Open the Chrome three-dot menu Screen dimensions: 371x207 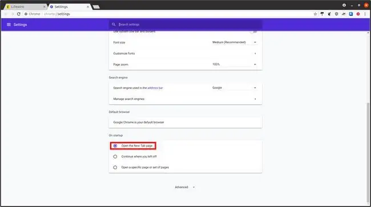tap(365, 14)
